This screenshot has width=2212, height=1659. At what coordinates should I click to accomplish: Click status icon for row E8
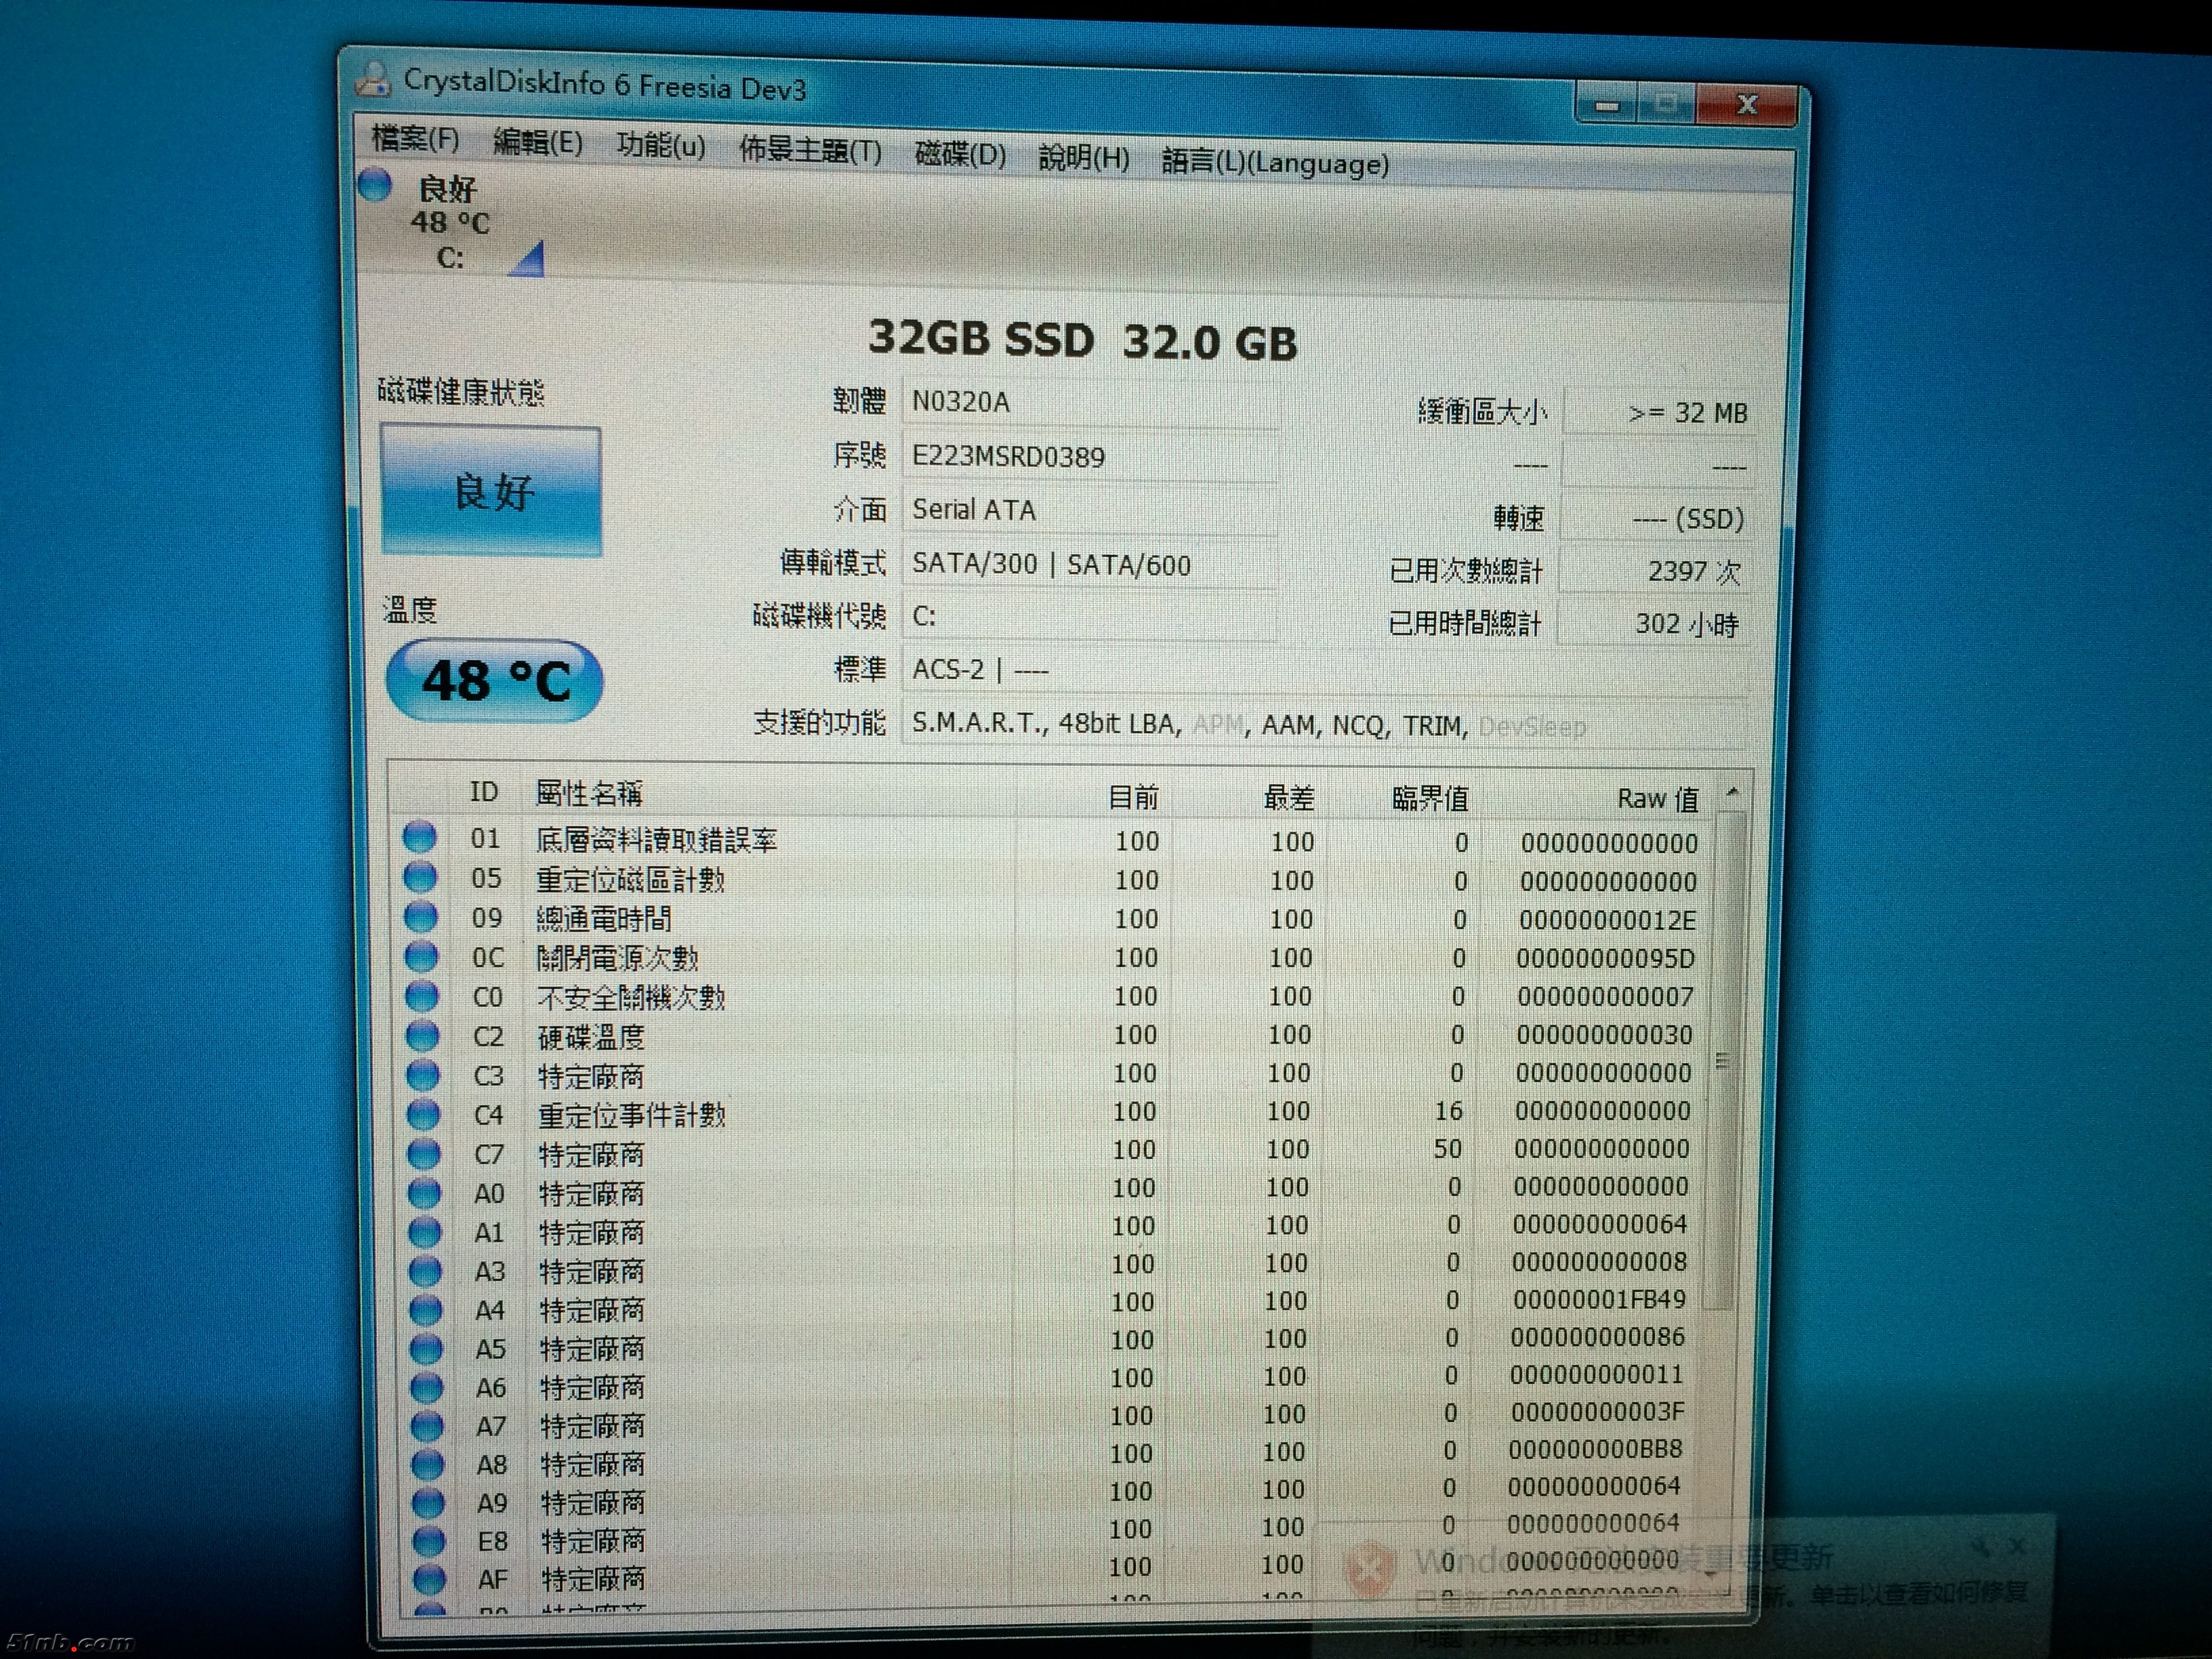tap(429, 1541)
